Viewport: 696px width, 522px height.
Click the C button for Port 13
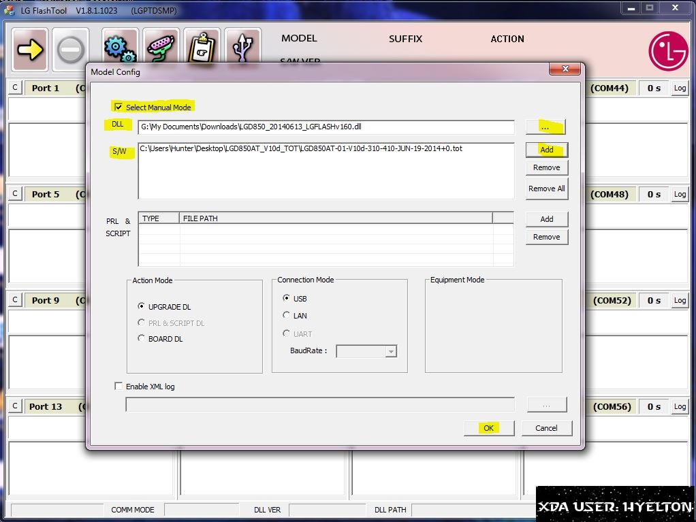(x=15, y=406)
